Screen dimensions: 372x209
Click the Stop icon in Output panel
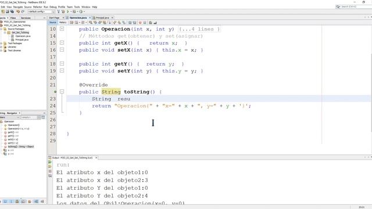pos(50,171)
